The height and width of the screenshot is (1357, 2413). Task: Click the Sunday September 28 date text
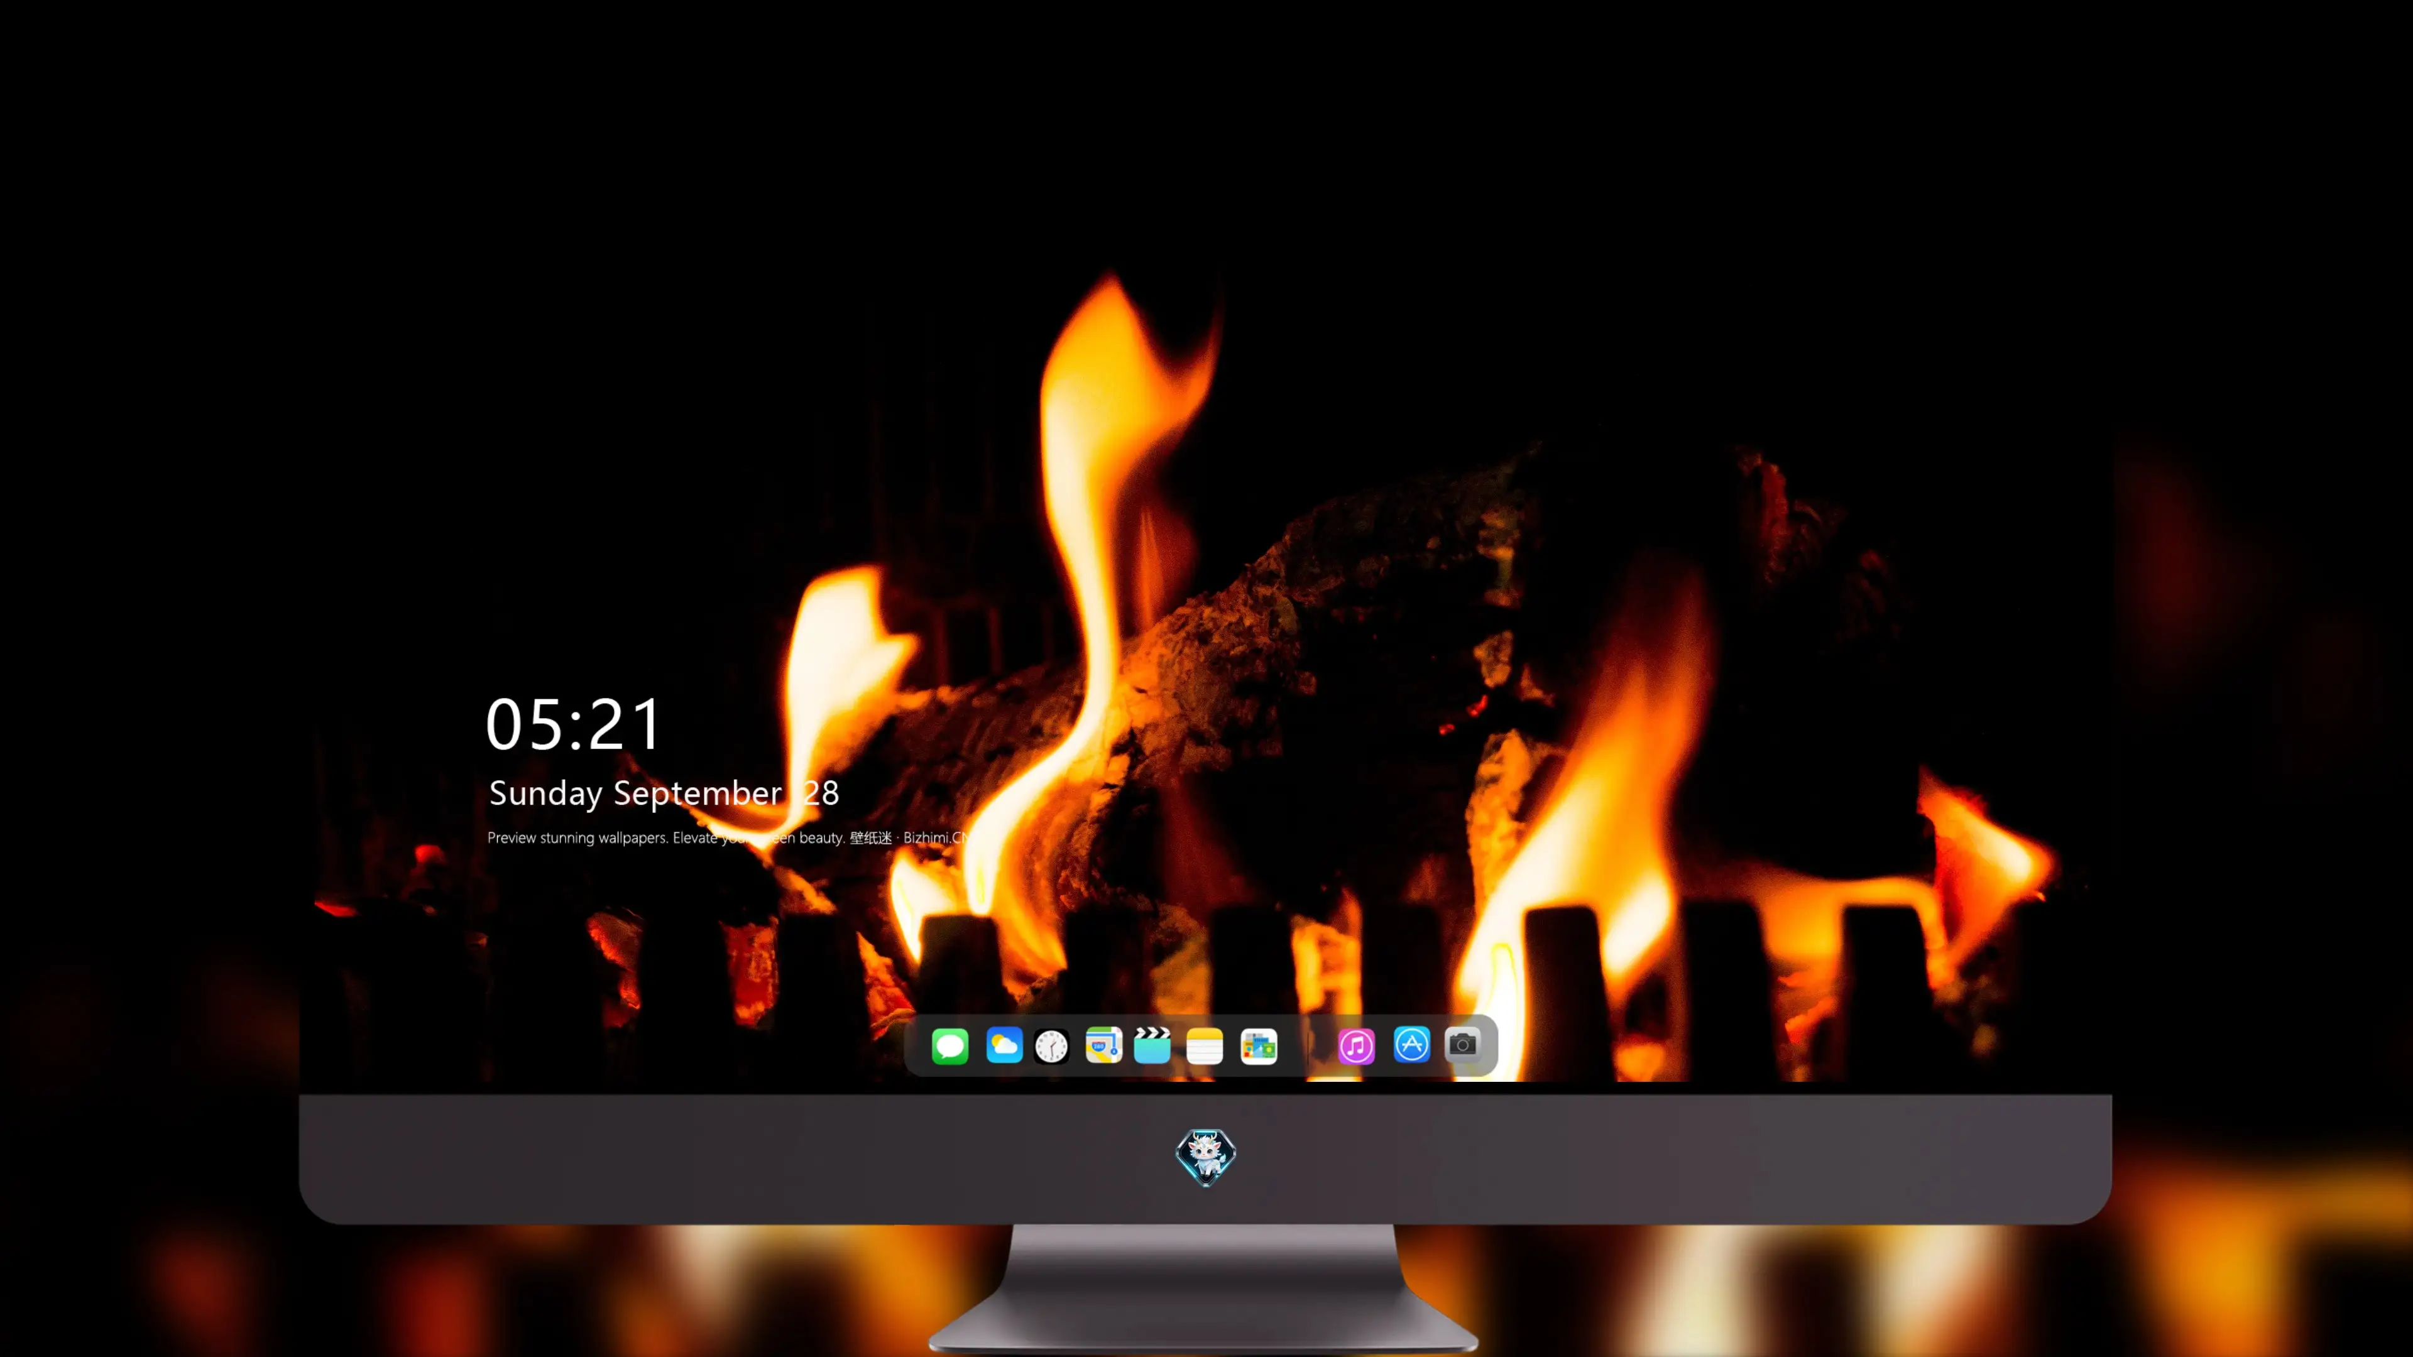pos(664,793)
